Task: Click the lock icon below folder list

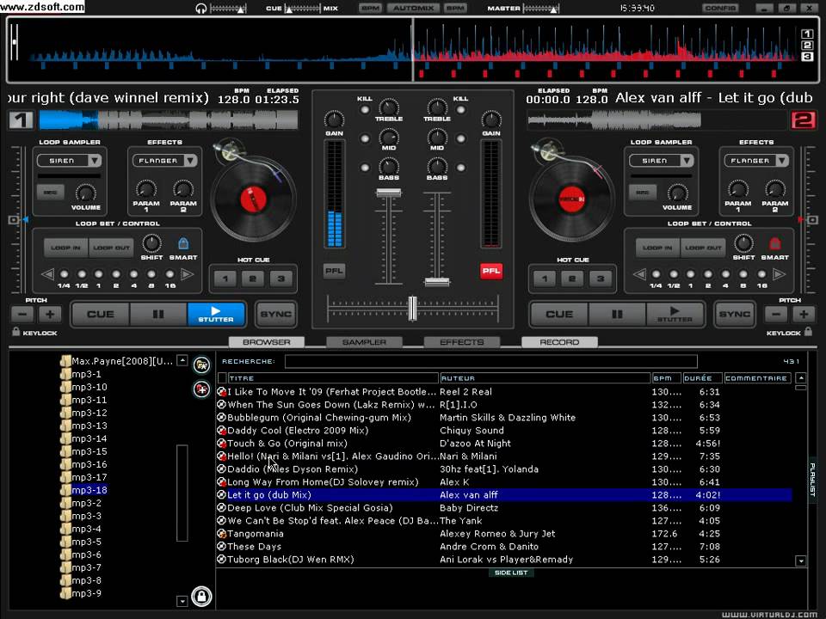Action: [x=201, y=595]
